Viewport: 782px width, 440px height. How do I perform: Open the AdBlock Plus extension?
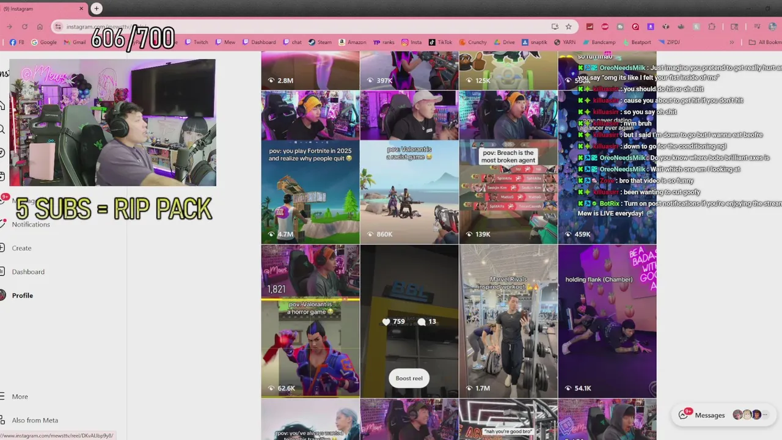[x=605, y=26]
